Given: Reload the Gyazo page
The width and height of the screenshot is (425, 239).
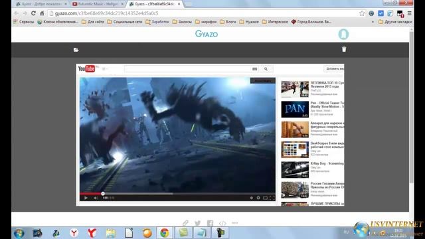Looking at the screenshot, I should click(33, 13).
